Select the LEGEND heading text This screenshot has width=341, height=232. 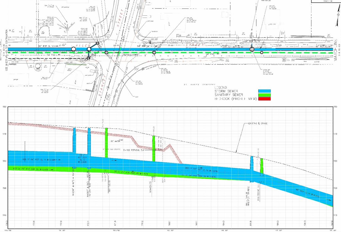point(221,88)
